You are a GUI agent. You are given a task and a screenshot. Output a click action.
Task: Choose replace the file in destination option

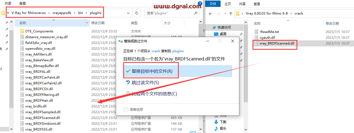(x=177, y=71)
